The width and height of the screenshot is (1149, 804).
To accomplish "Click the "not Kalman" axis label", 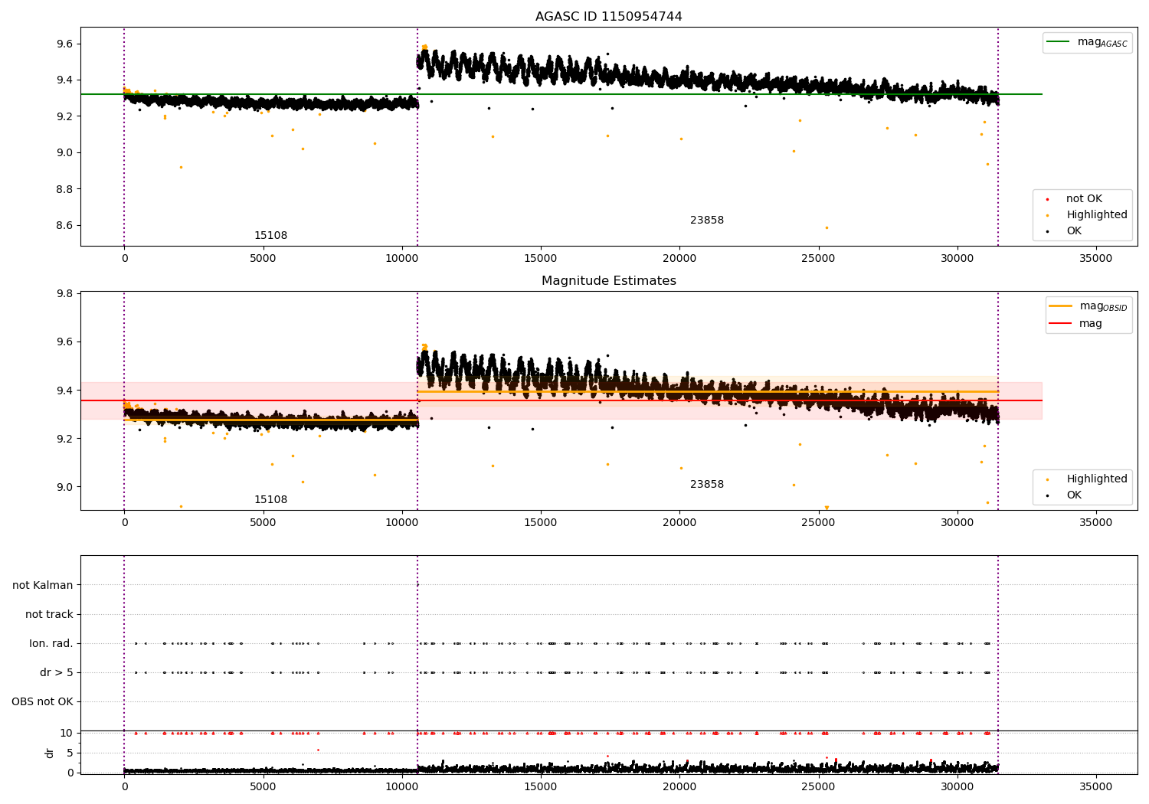I will (43, 586).
